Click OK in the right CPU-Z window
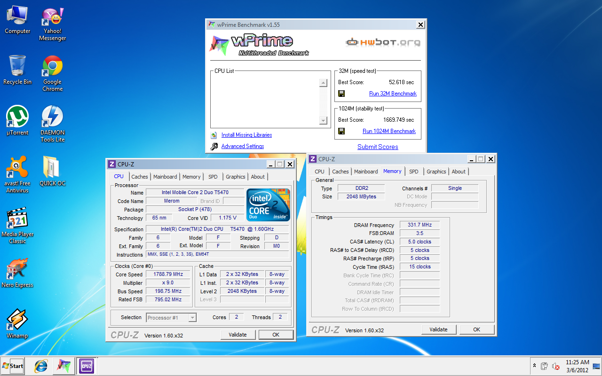Viewport: 602px width, 376px height. tap(477, 329)
